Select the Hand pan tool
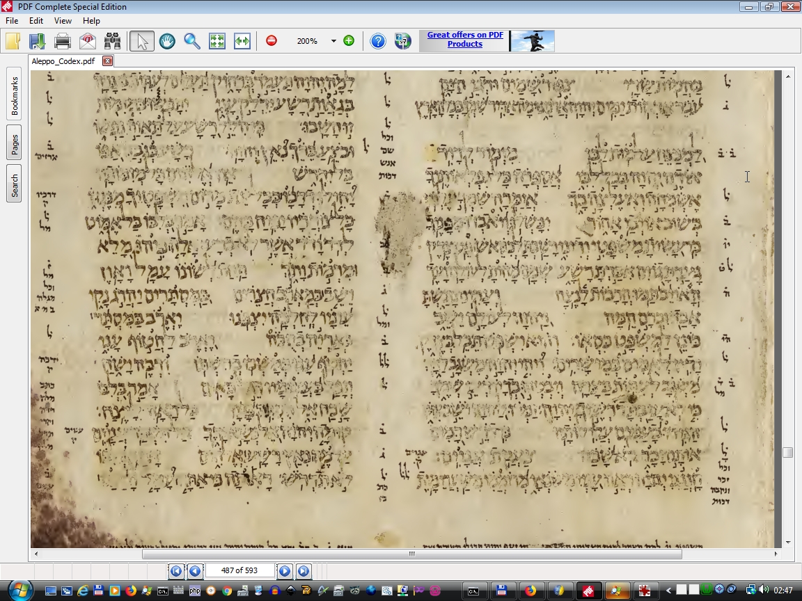802x601 pixels. point(167,41)
